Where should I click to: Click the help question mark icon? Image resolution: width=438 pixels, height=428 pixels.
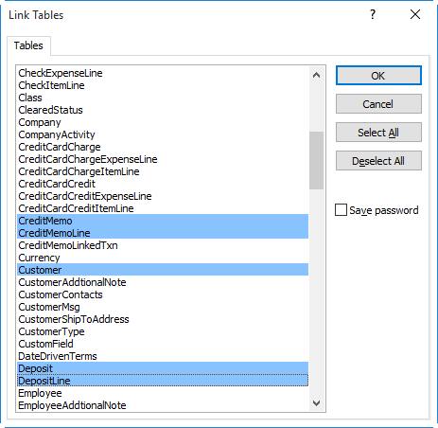[373, 14]
